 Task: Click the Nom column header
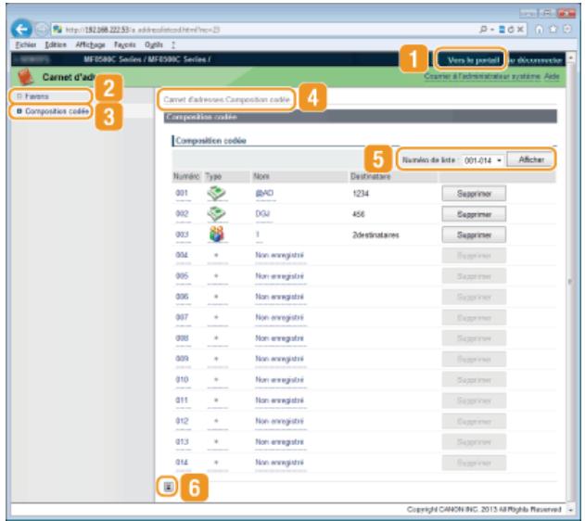pos(261,176)
